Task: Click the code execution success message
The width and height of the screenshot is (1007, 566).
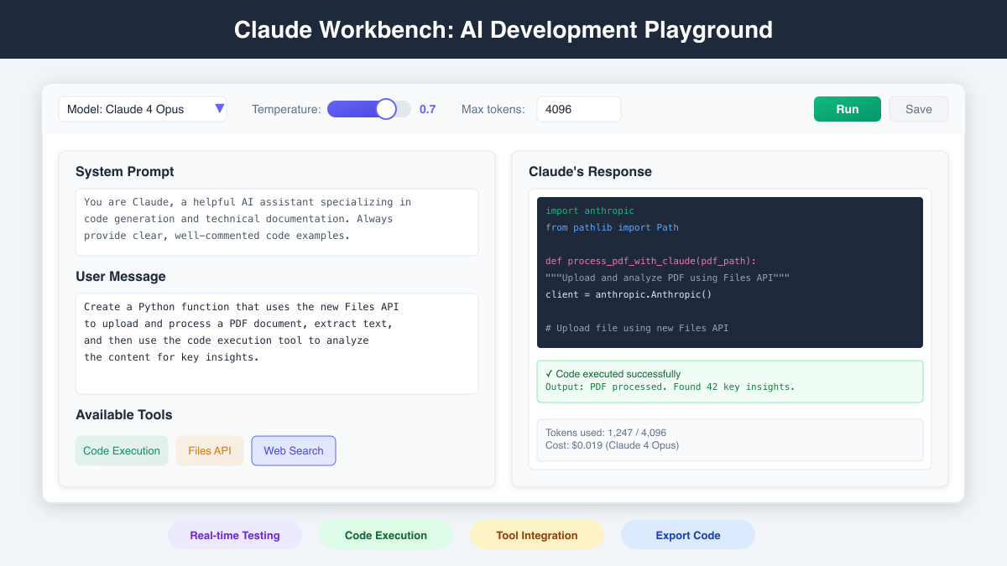Action: click(729, 381)
